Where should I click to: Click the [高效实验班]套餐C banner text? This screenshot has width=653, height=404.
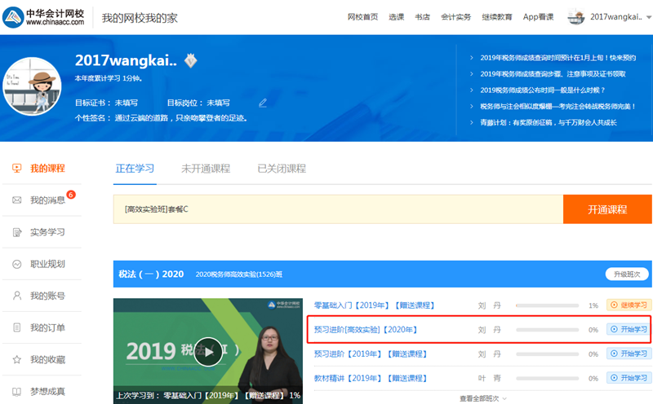coord(157,209)
